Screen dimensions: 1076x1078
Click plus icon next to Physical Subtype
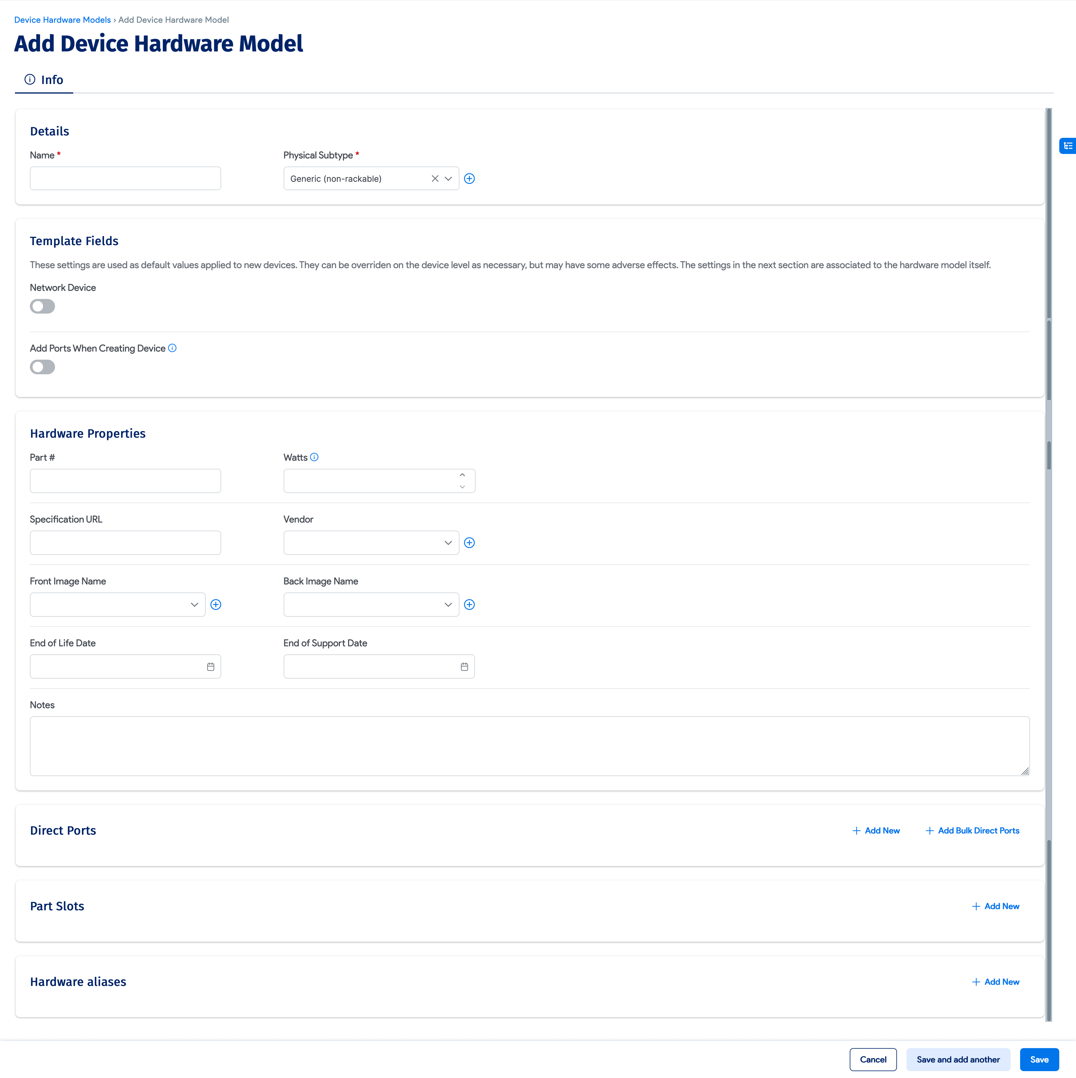[469, 178]
